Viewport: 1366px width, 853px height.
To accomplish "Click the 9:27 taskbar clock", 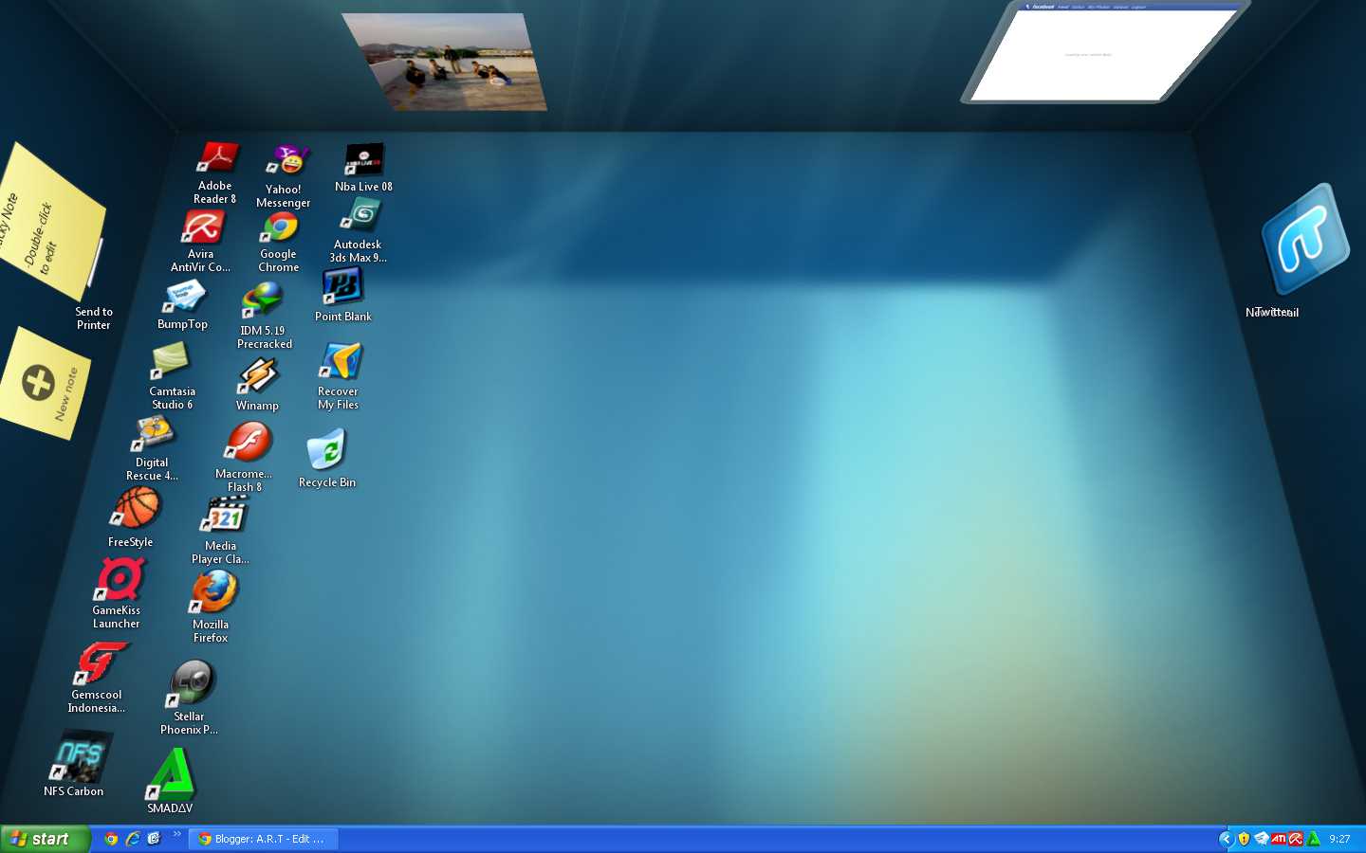I will pos(1339,839).
